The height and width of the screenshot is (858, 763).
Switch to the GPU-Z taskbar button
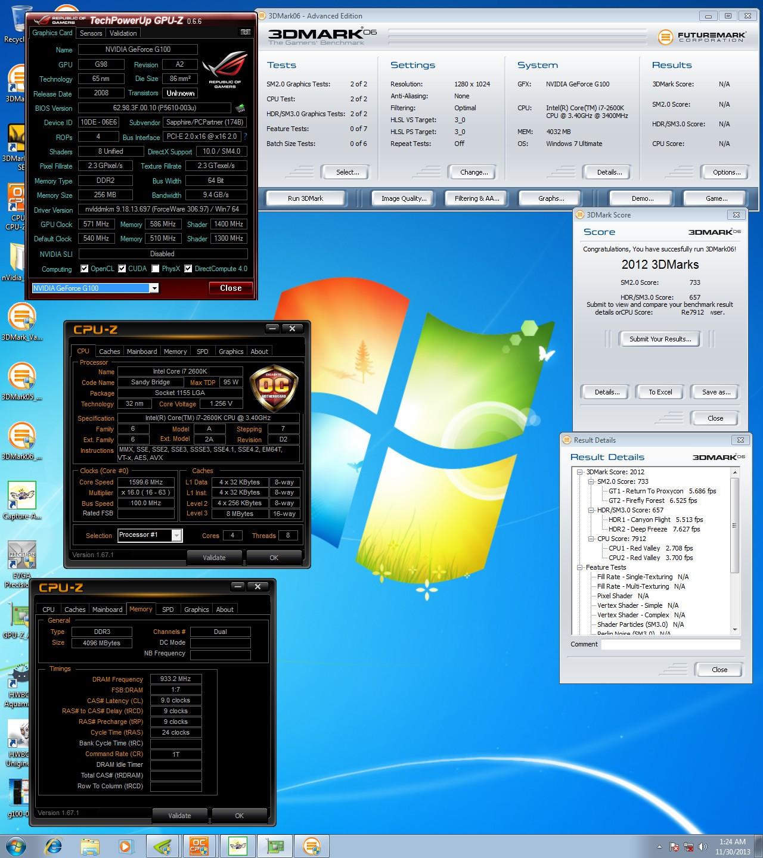275,845
